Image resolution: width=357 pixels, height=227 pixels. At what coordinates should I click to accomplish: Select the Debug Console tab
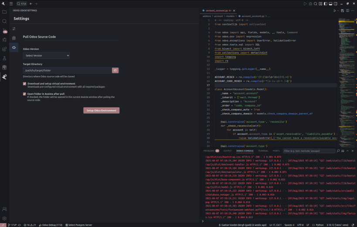click(x=245, y=151)
